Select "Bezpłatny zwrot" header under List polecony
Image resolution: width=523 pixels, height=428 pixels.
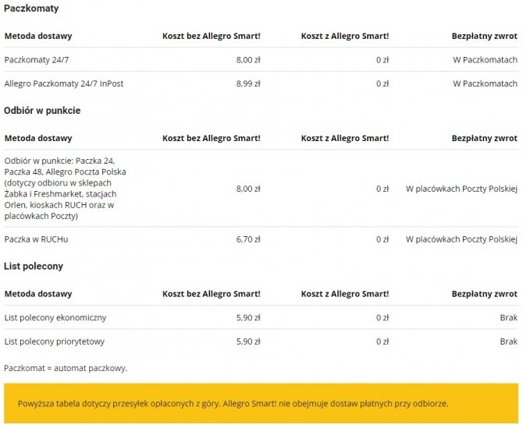coord(485,294)
